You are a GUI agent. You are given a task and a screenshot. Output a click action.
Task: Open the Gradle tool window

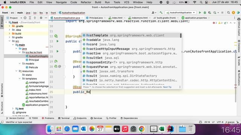pyautogui.click(x=239, y=61)
